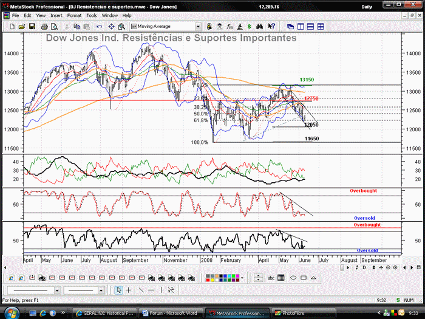This screenshot has height=319, width=425.
Task: Choose a security with the crosshair target icon
Action: point(111,27)
